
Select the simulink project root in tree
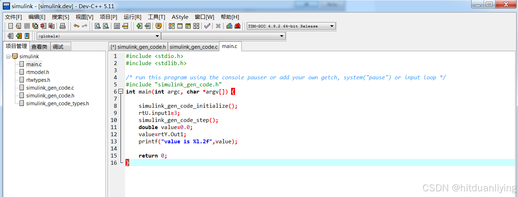pyautogui.click(x=29, y=56)
